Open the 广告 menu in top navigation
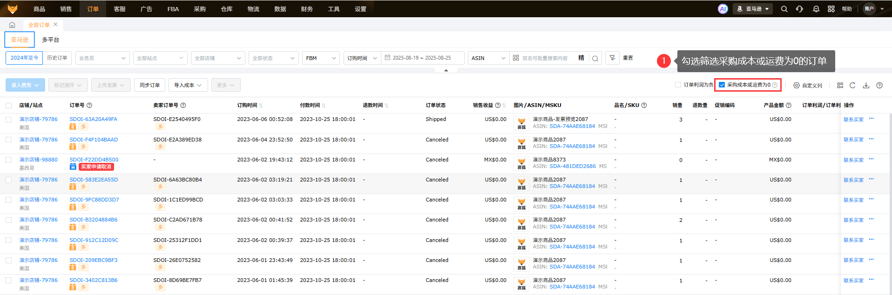The height and width of the screenshot is (295, 892). pyautogui.click(x=146, y=9)
